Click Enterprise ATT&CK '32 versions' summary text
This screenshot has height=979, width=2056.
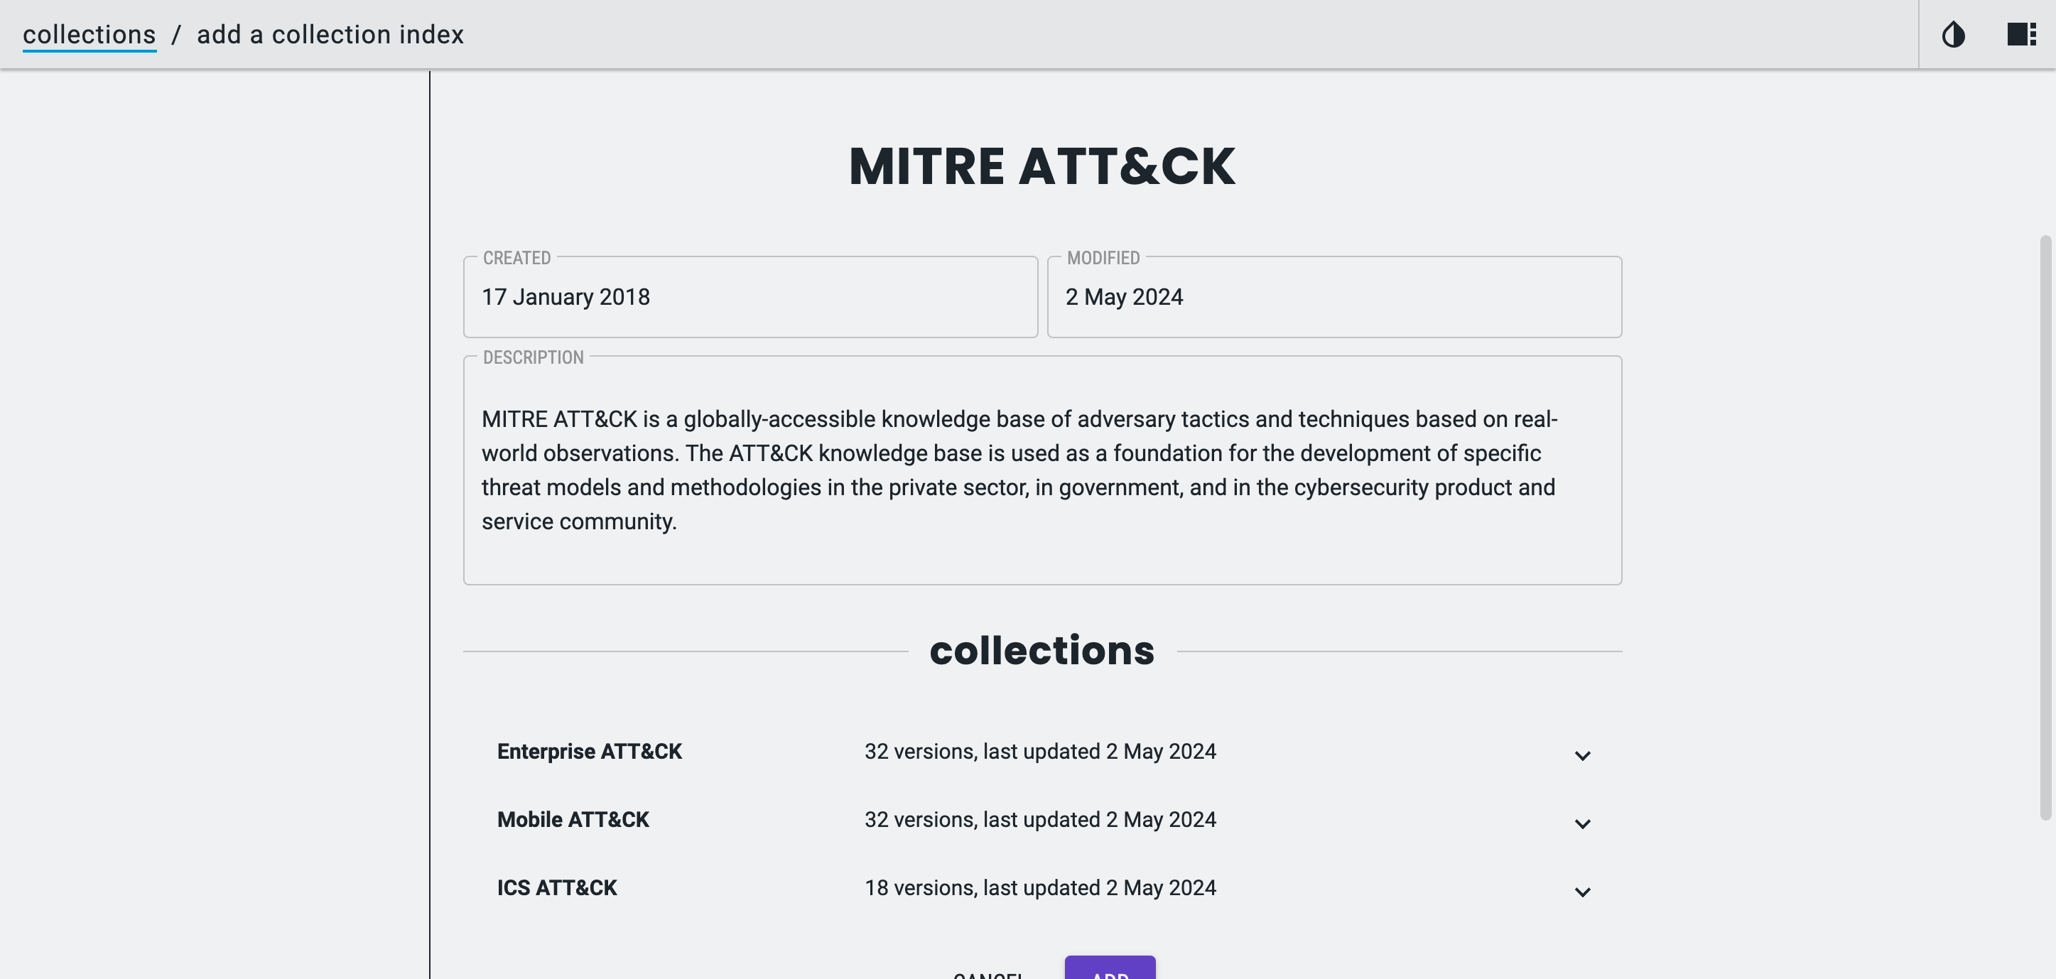(1039, 752)
